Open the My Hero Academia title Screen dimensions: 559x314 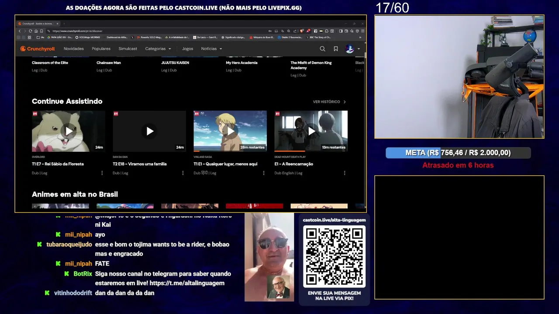click(x=242, y=63)
